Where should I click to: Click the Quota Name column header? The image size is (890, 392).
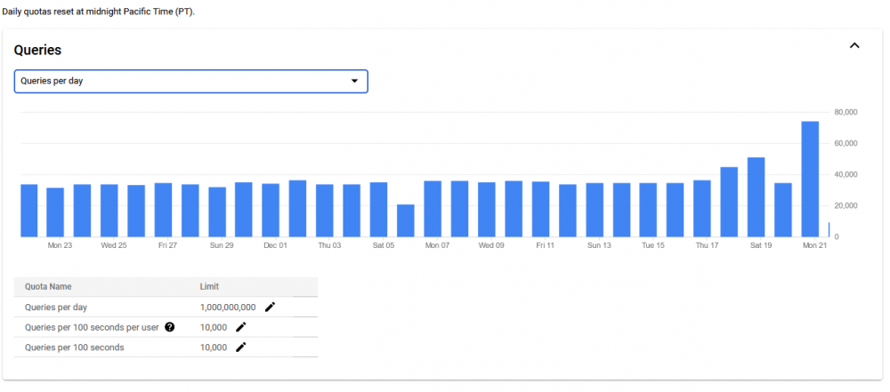tap(48, 287)
